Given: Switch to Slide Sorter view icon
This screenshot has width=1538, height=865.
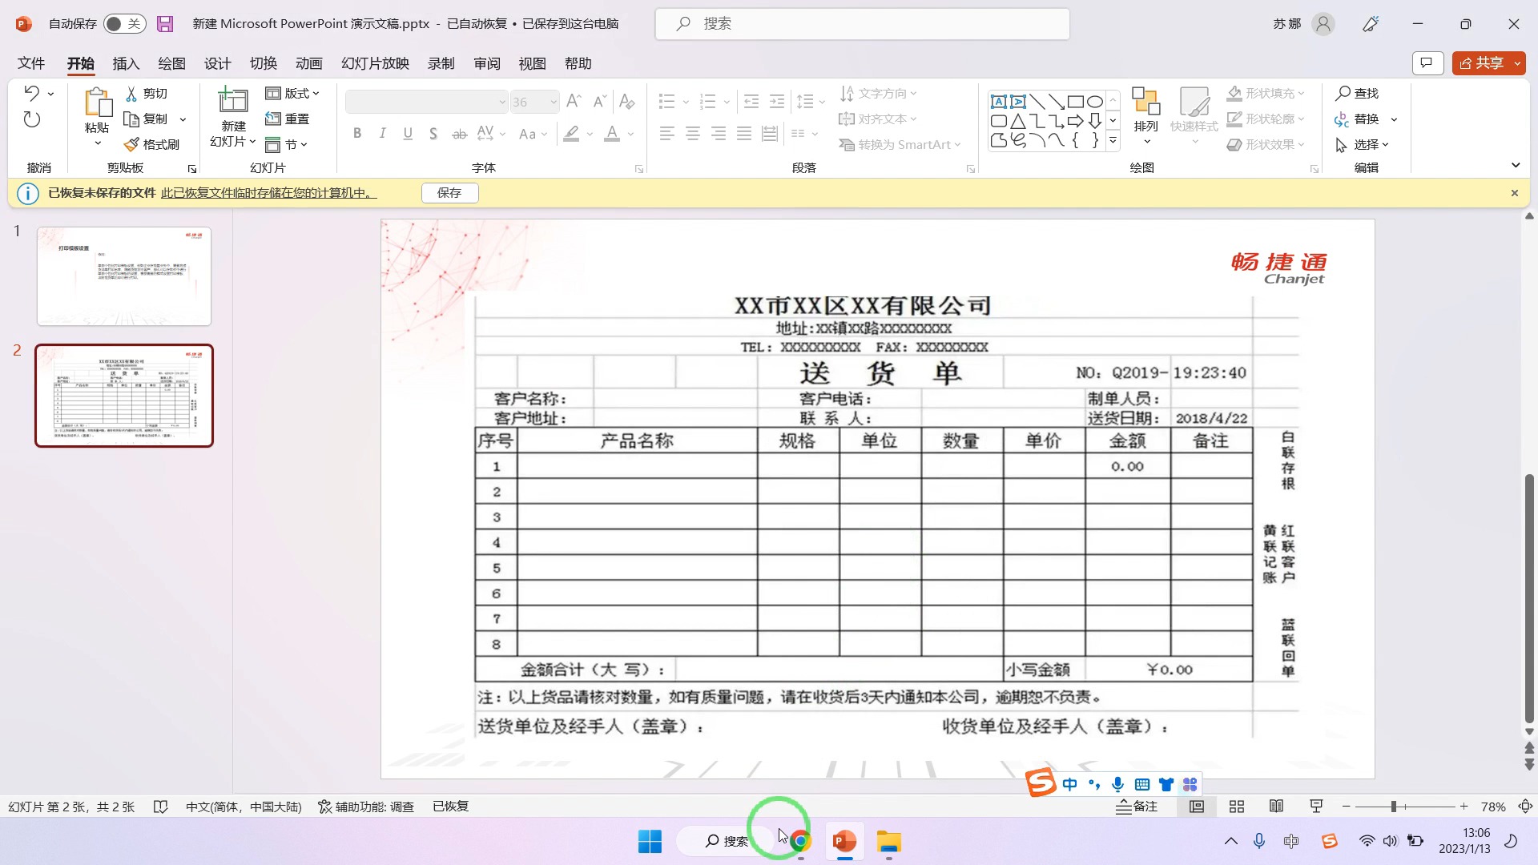Looking at the screenshot, I should point(1237,807).
